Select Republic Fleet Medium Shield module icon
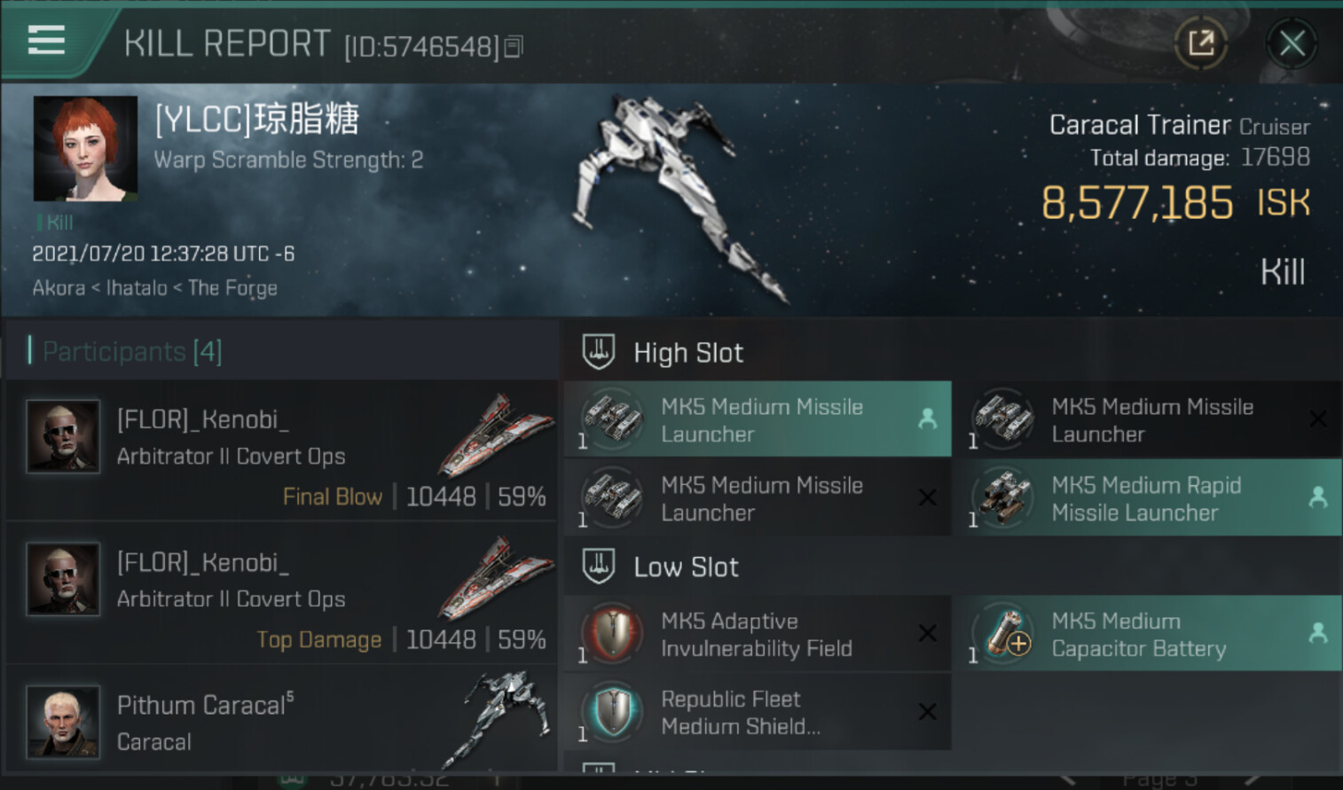 click(x=612, y=711)
